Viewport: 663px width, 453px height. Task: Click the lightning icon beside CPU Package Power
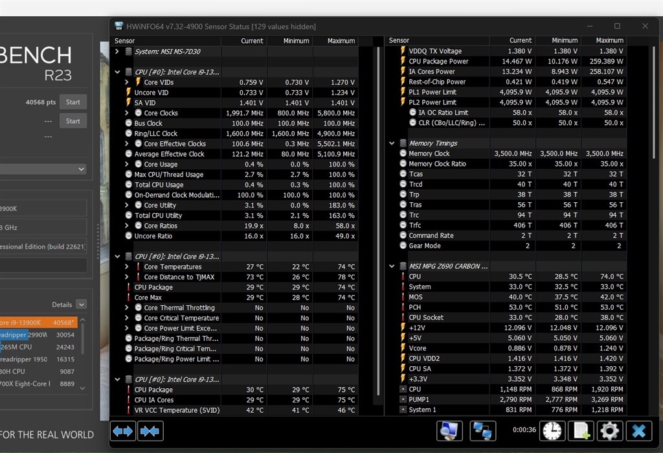[x=403, y=61]
